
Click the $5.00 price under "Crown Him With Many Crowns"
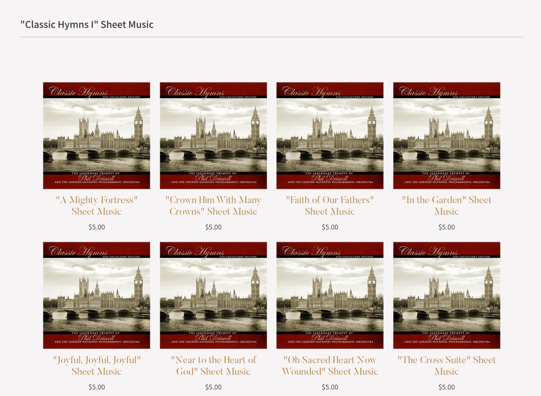[213, 227]
